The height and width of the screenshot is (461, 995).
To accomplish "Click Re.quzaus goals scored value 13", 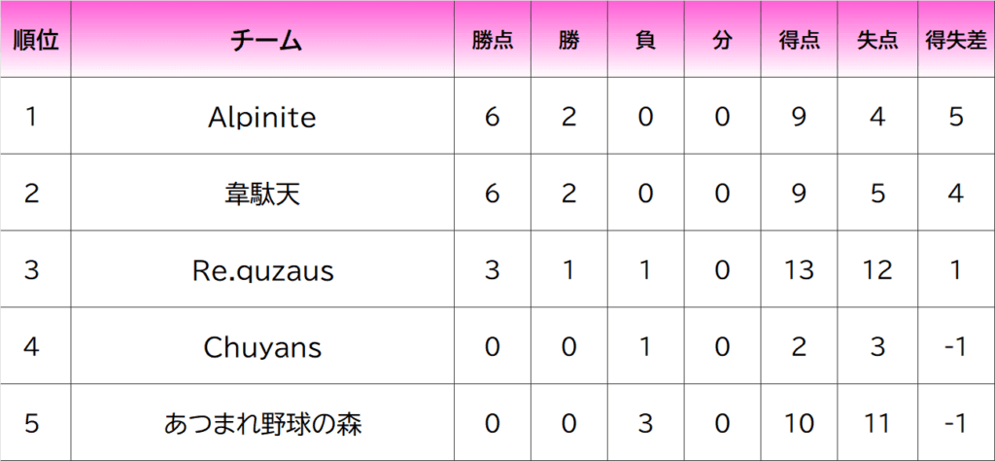I will click(x=799, y=270).
